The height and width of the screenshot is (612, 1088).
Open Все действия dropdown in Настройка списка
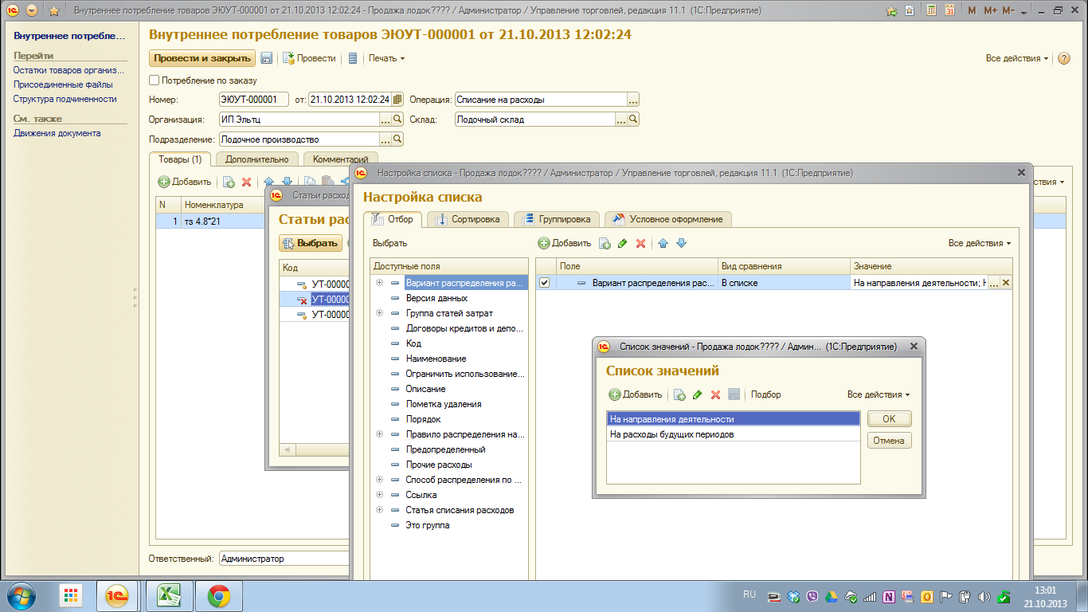pos(980,243)
